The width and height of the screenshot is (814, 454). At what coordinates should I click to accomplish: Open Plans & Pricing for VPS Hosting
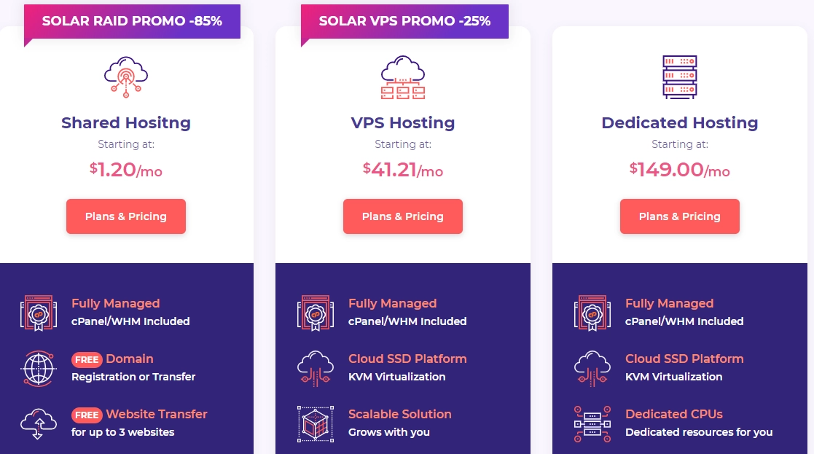tap(403, 216)
